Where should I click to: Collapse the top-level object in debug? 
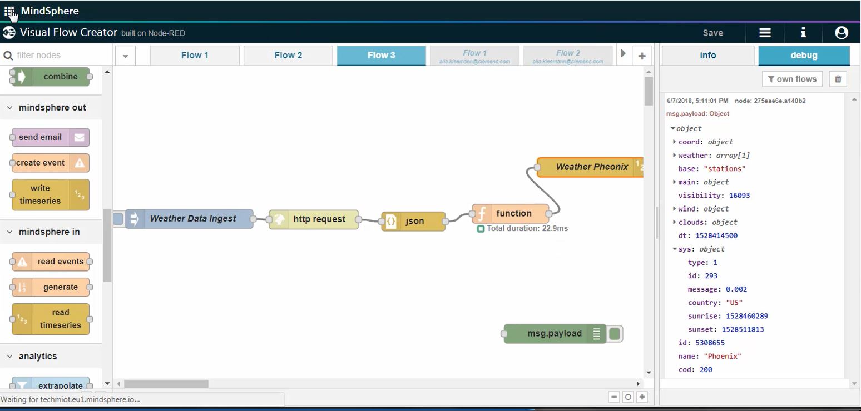(672, 128)
